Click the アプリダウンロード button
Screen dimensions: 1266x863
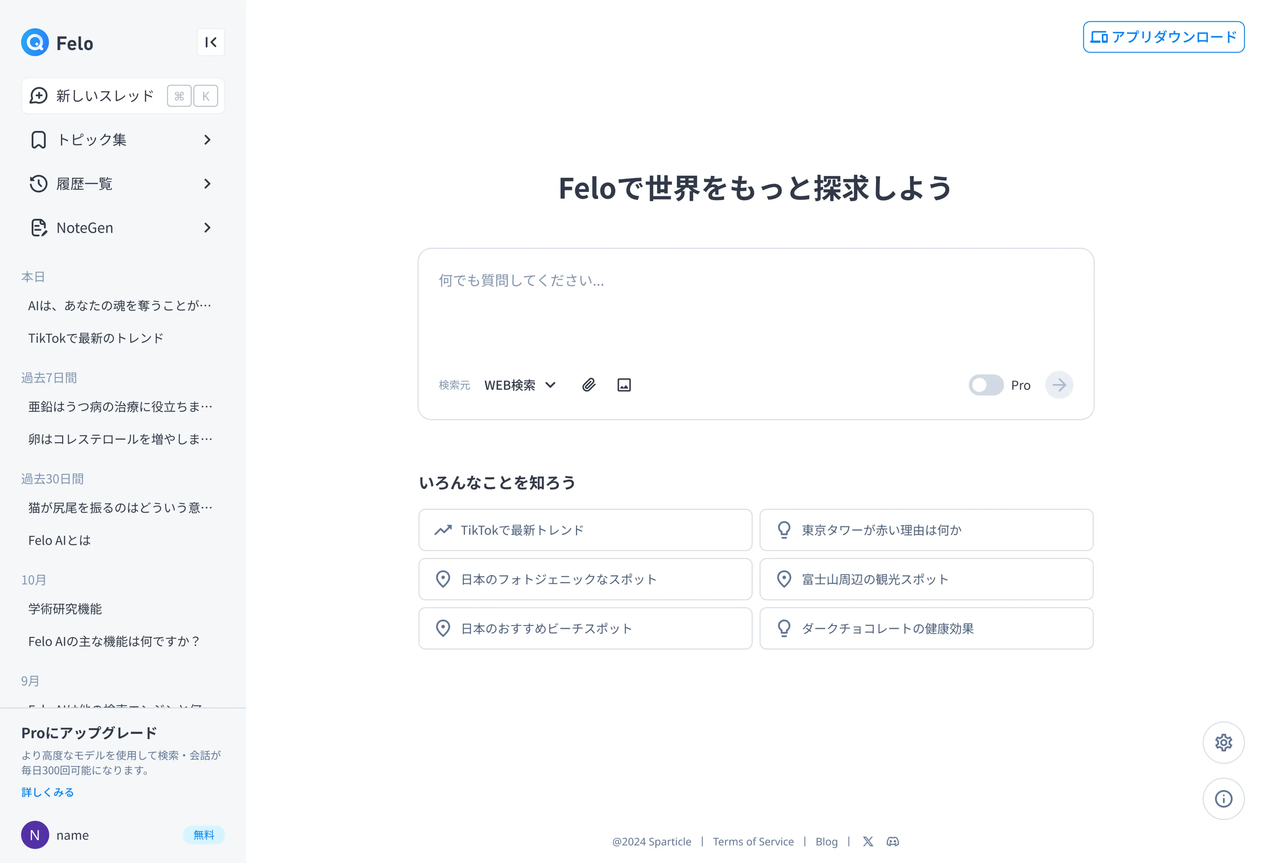[x=1163, y=37]
